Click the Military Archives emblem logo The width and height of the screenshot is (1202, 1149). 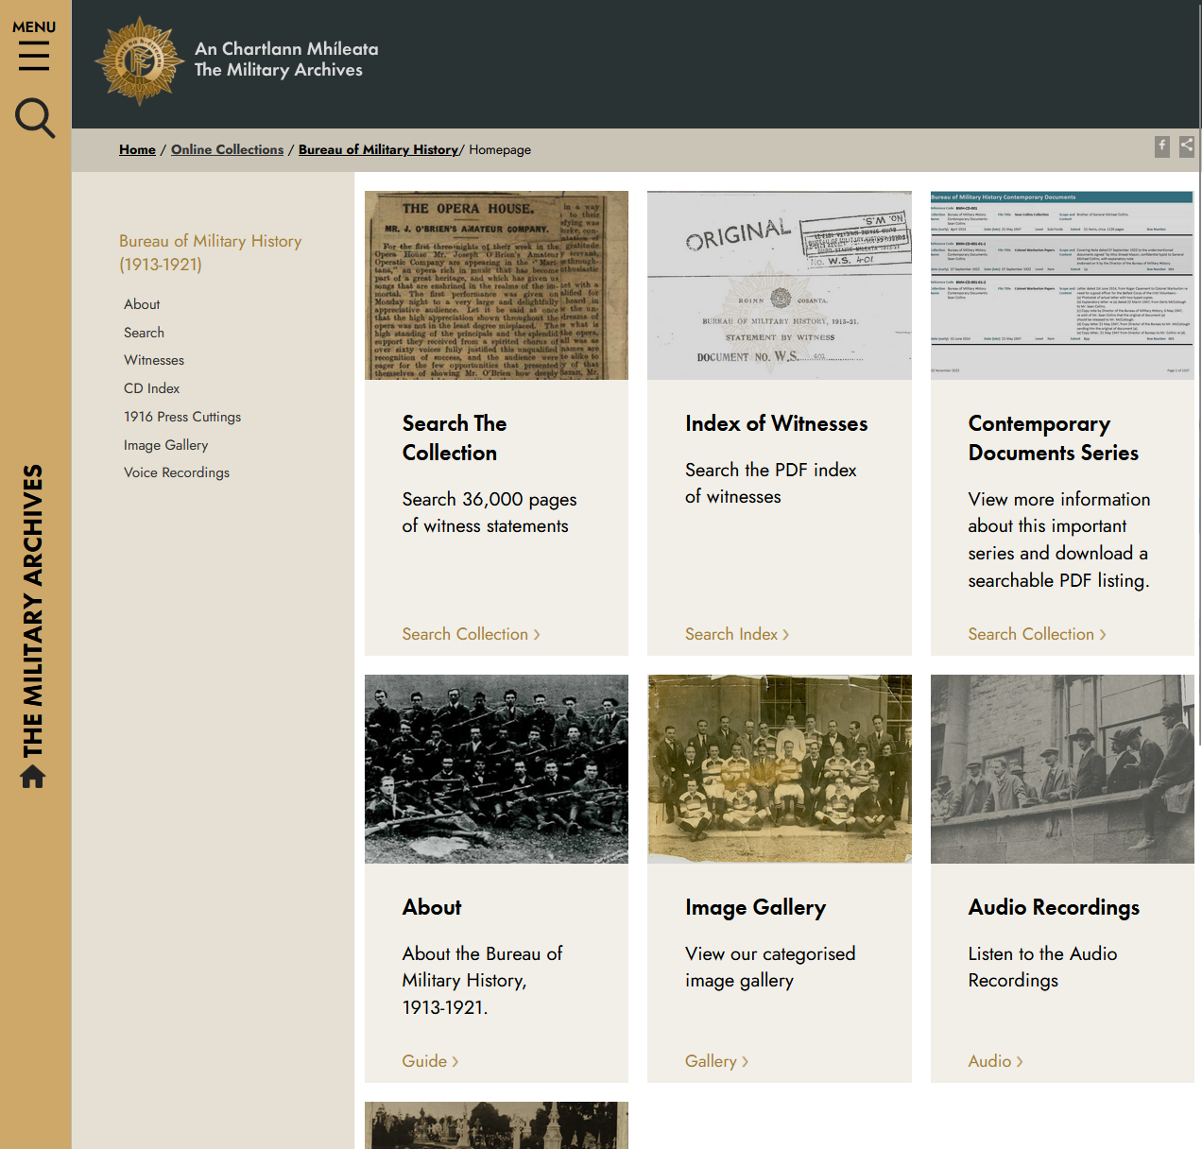coord(140,60)
